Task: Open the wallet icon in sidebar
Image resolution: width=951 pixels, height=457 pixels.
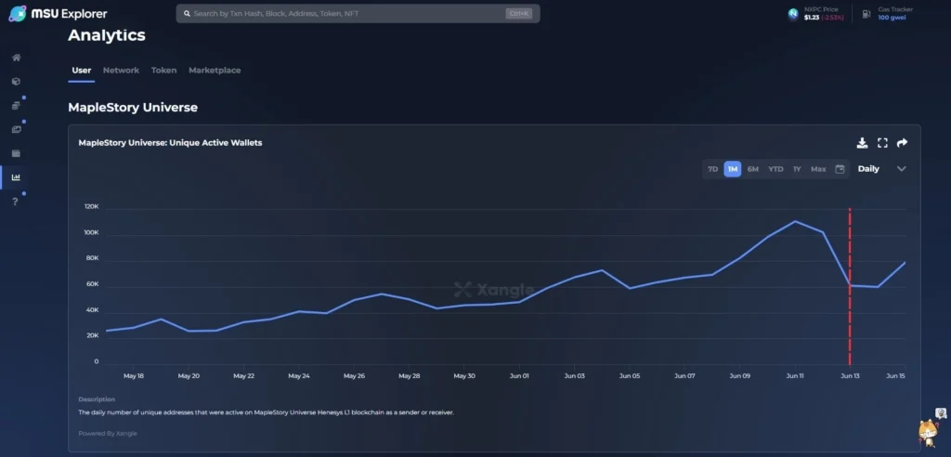Action: click(x=17, y=153)
